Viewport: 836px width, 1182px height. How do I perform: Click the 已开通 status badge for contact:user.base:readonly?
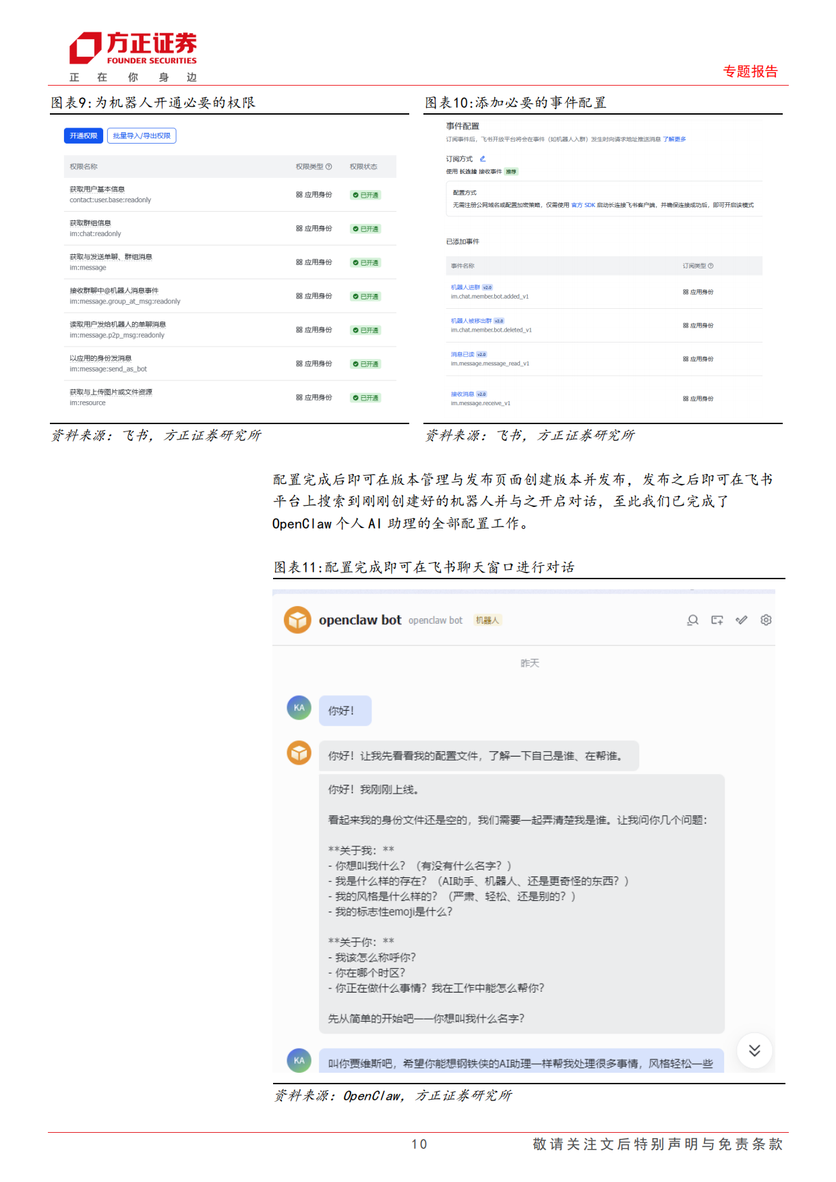coord(366,195)
